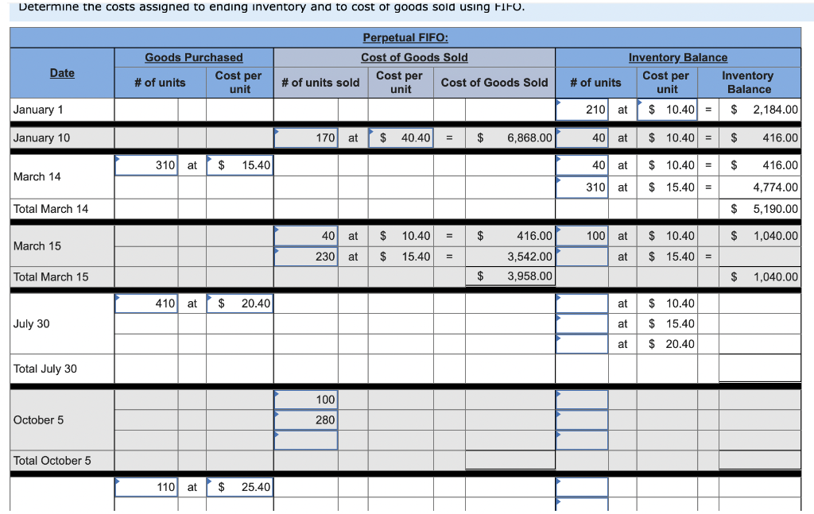Click the empty inventory units field beside $10.40 July 30
This screenshot has width=814, height=514.
click(582, 303)
